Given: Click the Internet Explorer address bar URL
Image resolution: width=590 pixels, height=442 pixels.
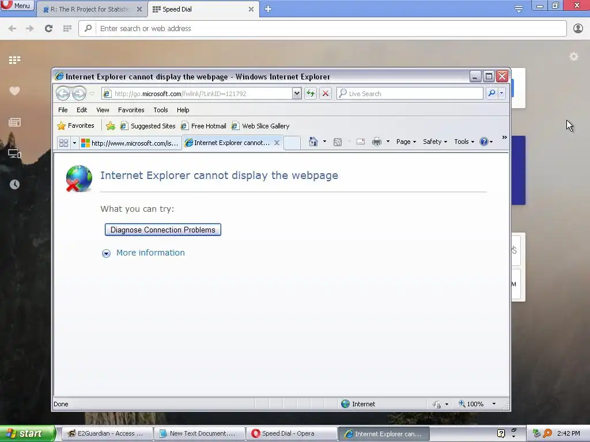Looking at the screenshot, I should (180, 94).
